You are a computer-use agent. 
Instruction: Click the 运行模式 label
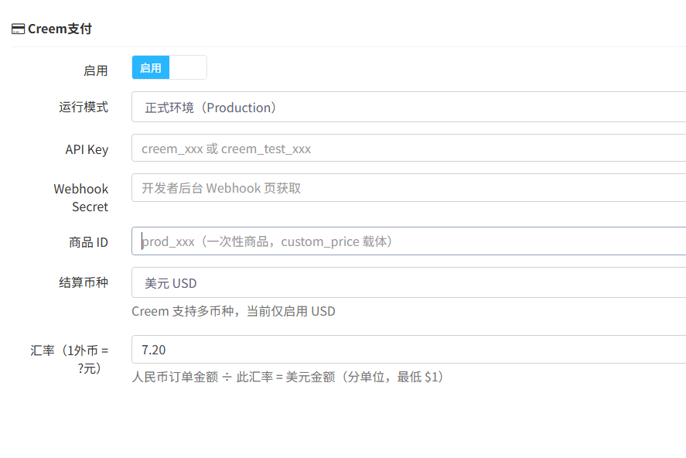(84, 108)
